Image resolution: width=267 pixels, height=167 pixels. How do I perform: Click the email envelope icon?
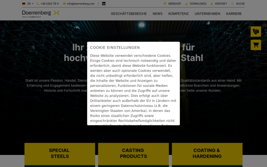click(65, 4)
